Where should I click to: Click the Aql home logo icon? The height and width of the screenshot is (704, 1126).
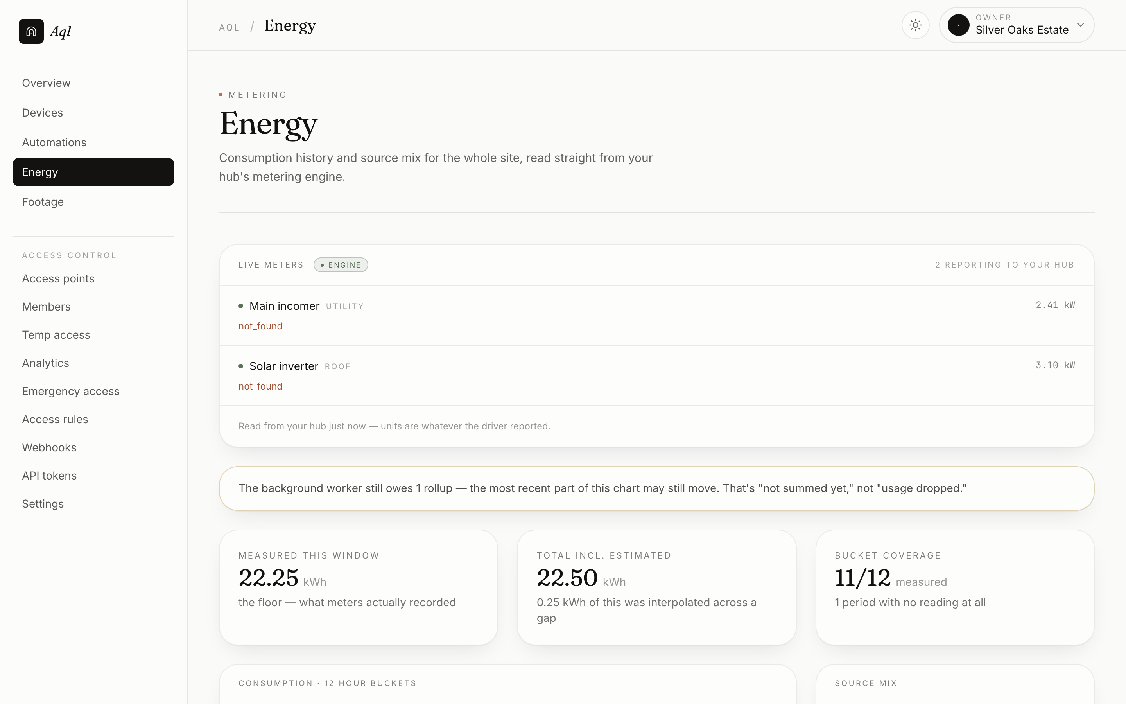31,31
